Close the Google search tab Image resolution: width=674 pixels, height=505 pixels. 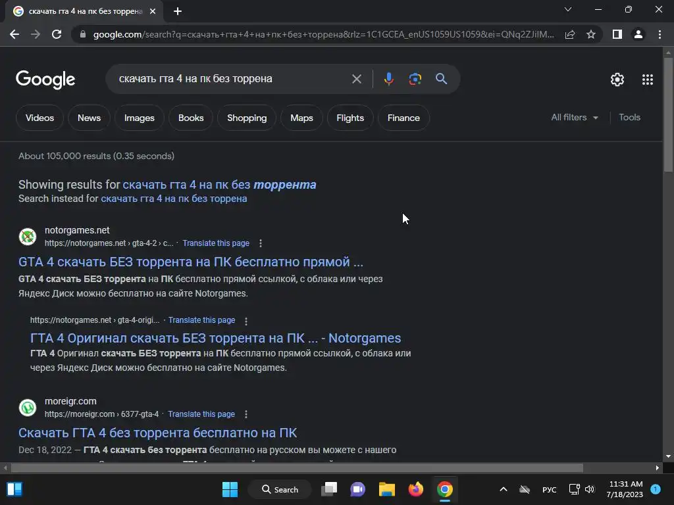pyautogui.click(x=153, y=11)
